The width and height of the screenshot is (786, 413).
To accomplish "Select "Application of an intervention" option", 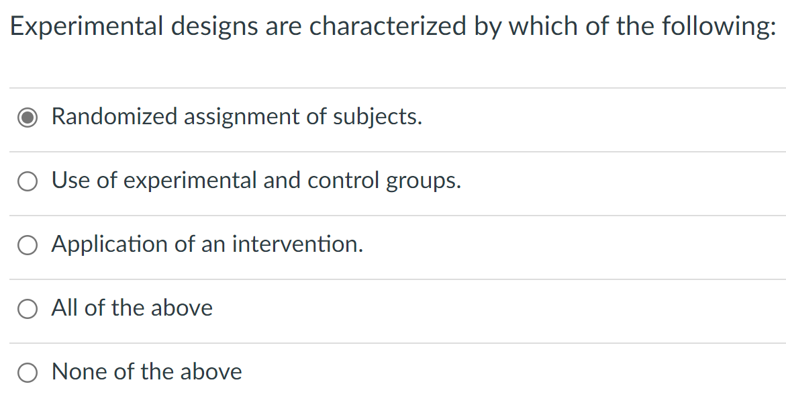I will [27, 244].
